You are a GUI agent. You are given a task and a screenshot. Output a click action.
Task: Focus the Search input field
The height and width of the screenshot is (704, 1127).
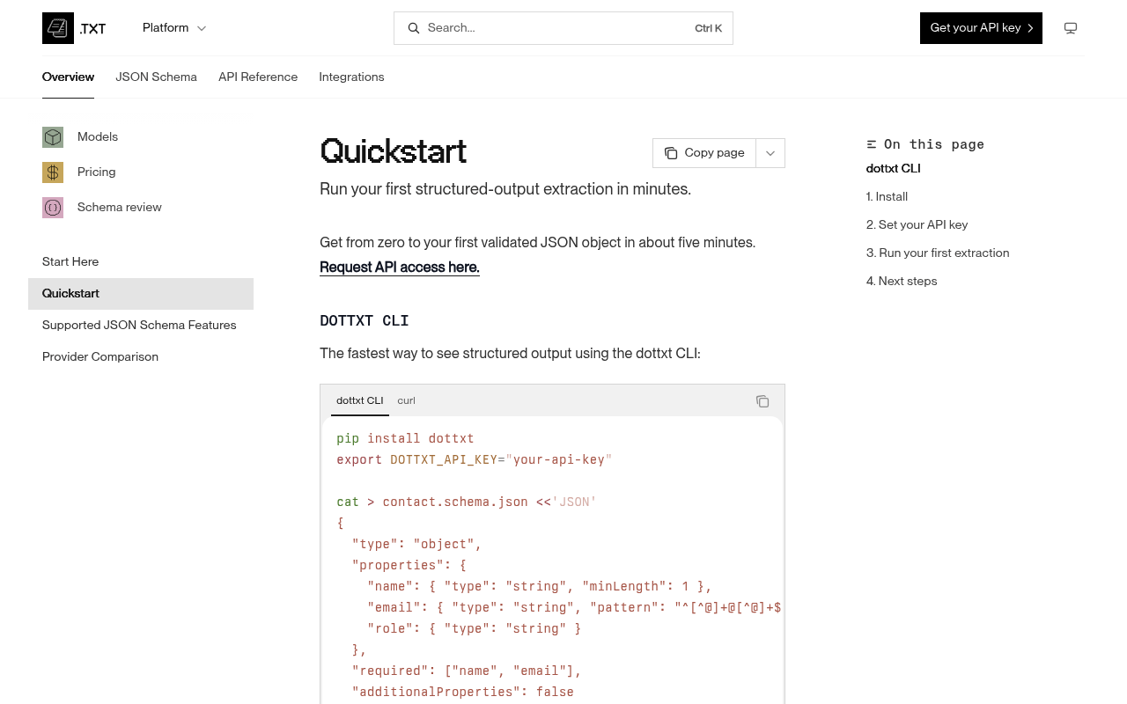point(563,28)
